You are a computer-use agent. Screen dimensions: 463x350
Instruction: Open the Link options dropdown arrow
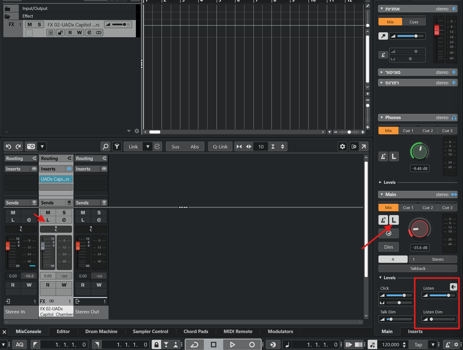148,147
